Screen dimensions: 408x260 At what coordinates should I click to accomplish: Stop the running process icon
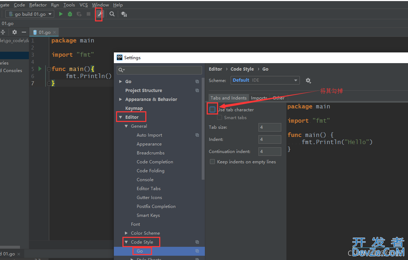(89, 14)
